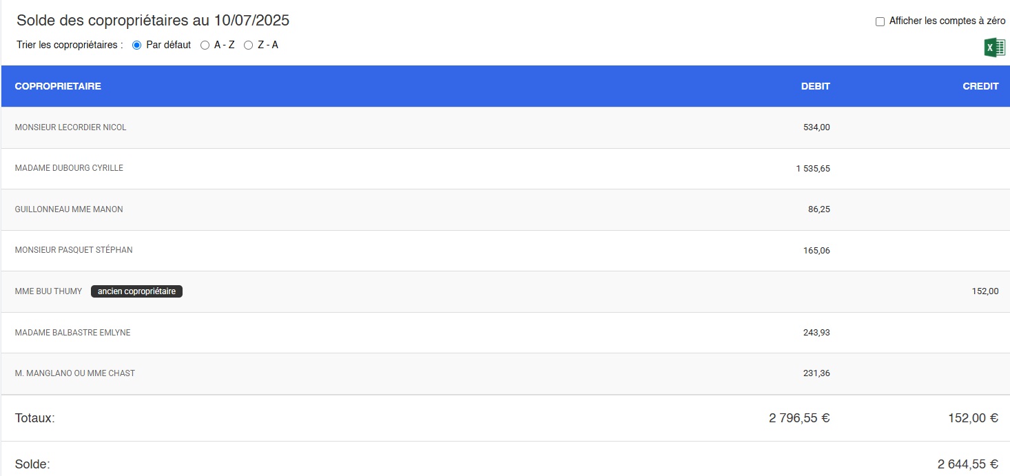
Task: Click MME BUU THUMY owner name
Action: [x=48, y=291]
